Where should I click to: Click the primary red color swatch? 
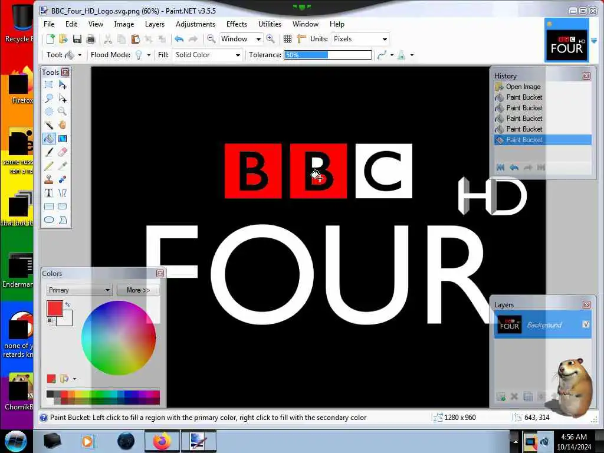pyautogui.click(x=54, y=308)
